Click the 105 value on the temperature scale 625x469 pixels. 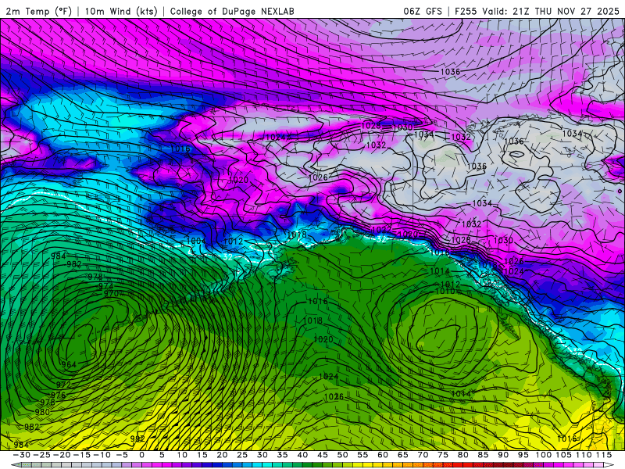tap(563, 455)
